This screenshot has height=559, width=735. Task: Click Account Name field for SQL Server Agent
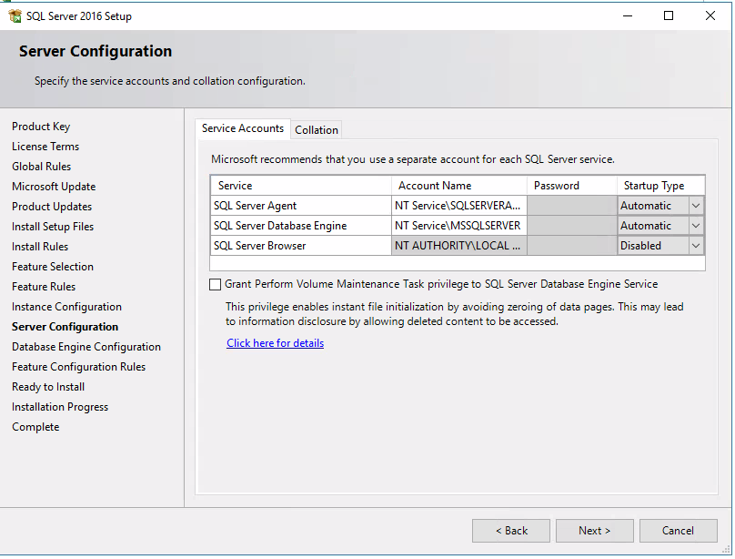[x=458, y=205]
